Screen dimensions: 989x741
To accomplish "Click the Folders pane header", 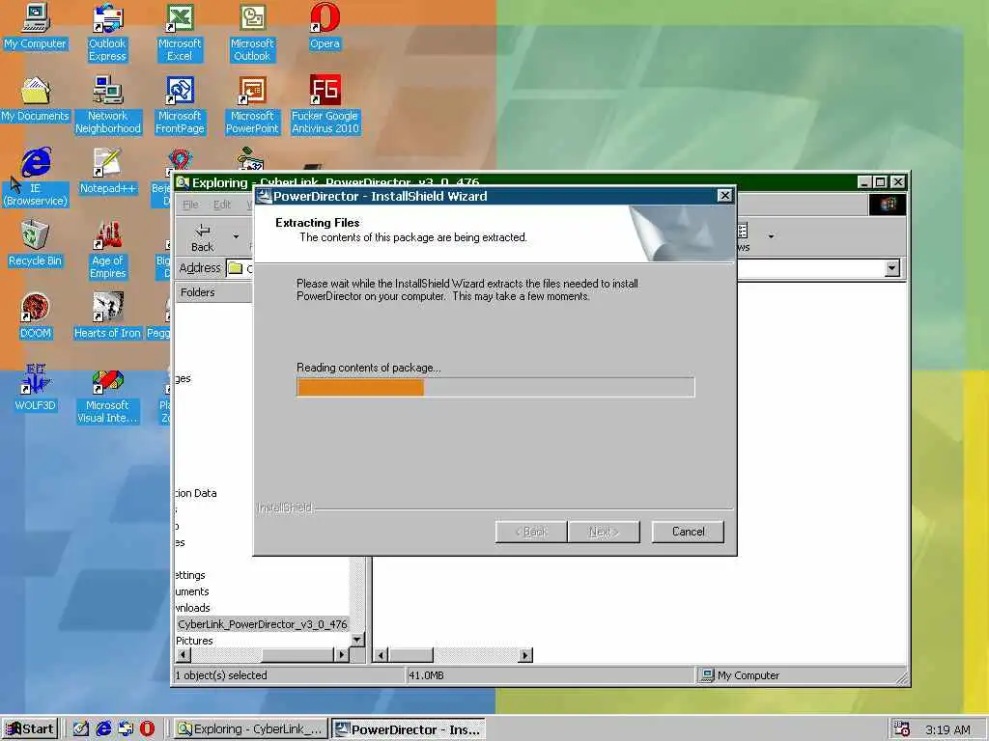I will coord(213,292).
